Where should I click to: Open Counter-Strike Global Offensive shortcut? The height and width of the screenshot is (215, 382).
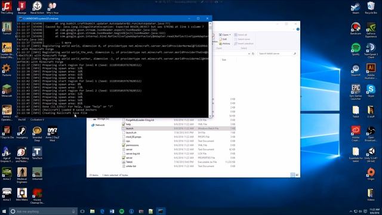coord(7,51)
